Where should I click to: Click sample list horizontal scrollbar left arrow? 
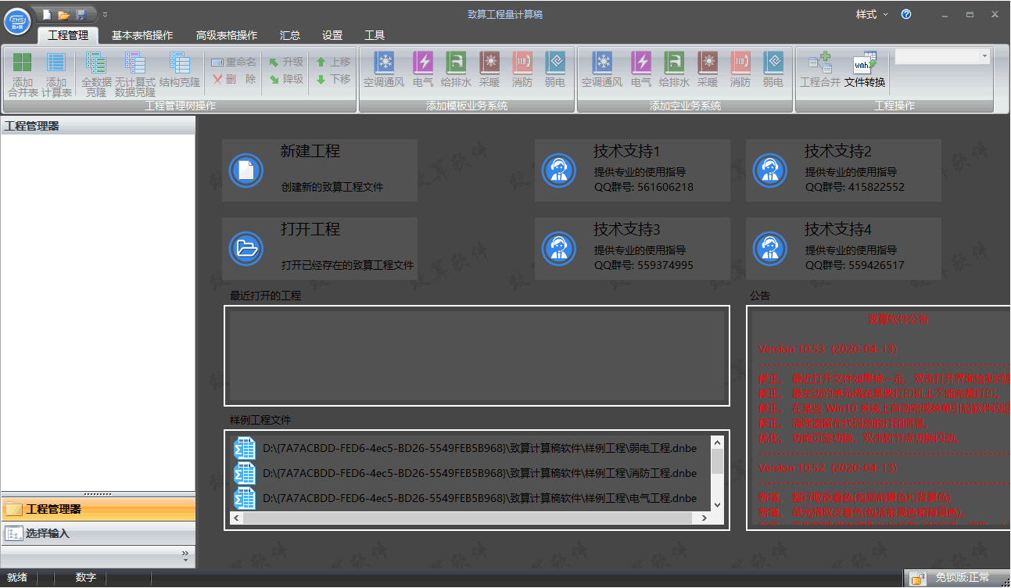tap(237, 518)
